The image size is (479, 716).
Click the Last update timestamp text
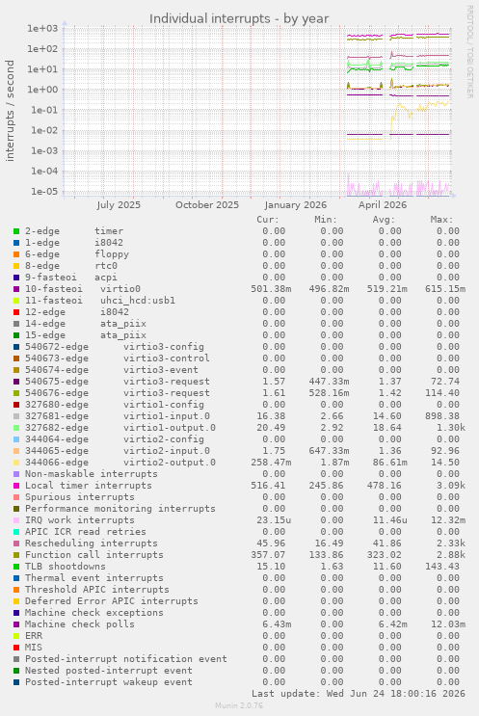coord(359,694)
